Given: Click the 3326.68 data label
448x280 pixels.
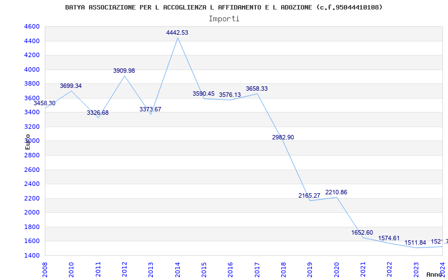Looking at the screenshot, I should click(x=97, y=113).
